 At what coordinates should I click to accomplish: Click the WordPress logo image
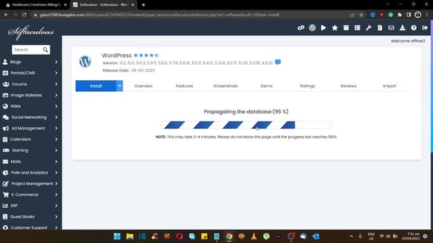85,61
